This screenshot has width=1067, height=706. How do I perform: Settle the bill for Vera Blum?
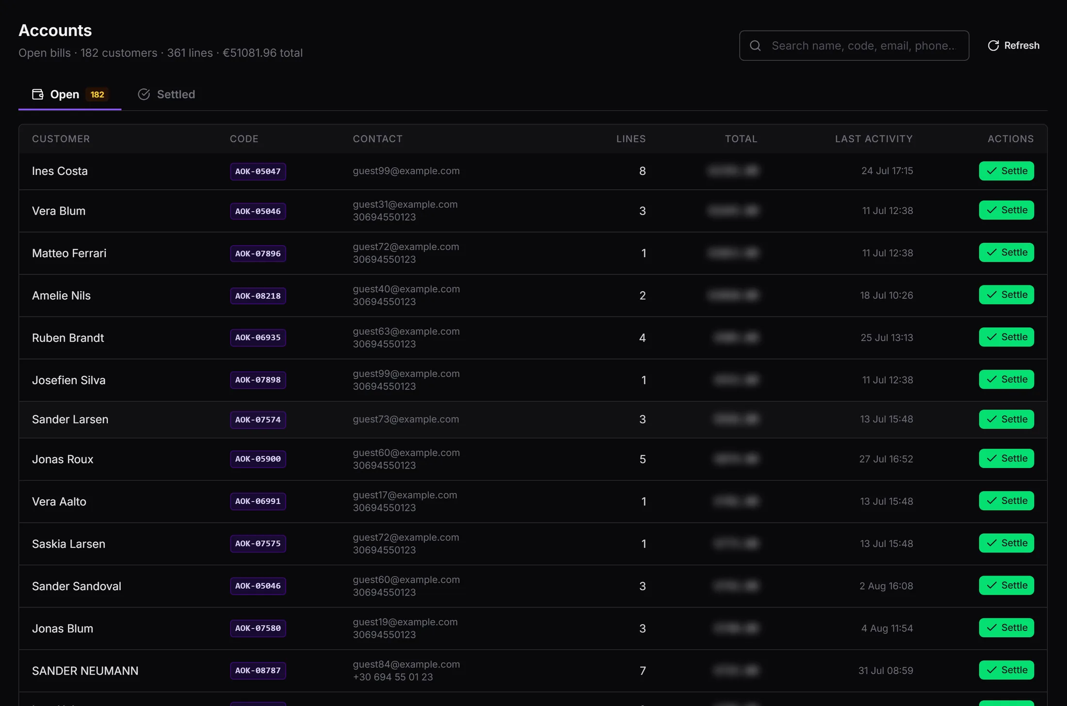tap(1006, 210)
